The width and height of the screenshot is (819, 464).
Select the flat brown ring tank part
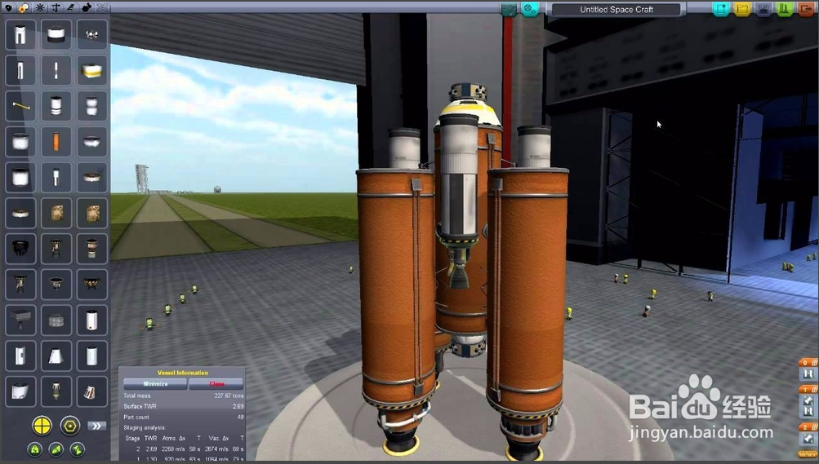click(92, 177)
